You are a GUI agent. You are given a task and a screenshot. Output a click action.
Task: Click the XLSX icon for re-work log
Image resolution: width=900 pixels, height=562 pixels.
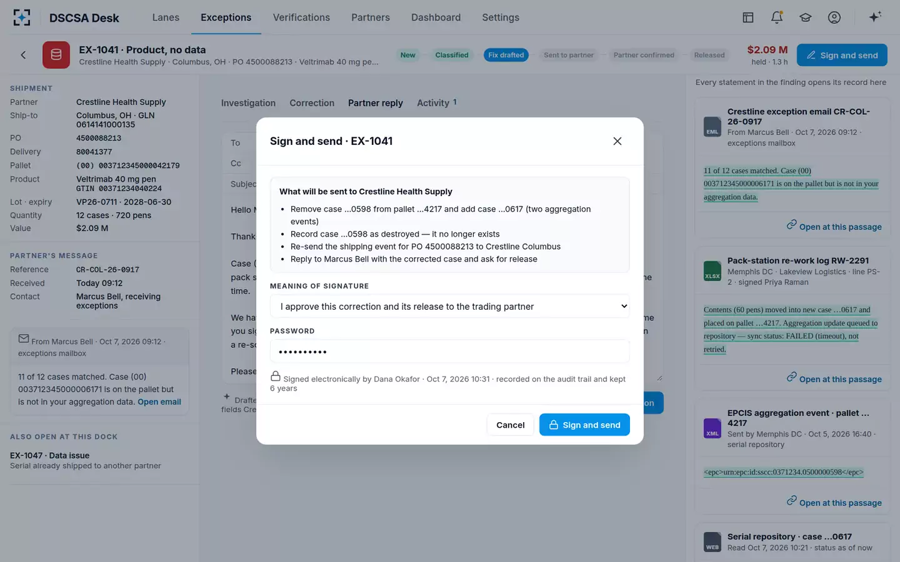coord(712,271)
